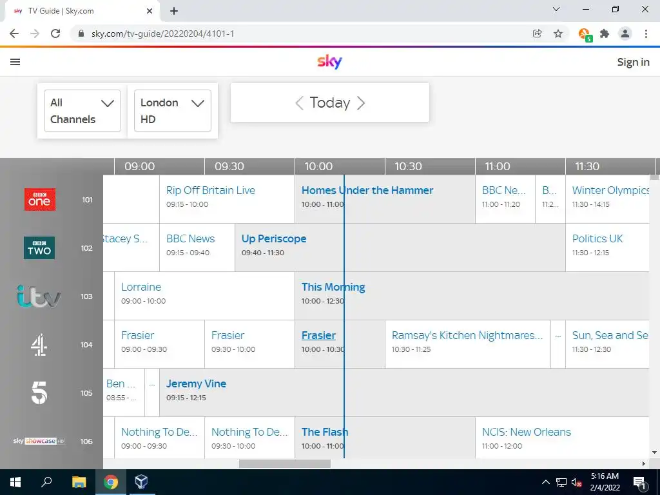Click the Sky logo
This screenshot has width=660, height=495.
tap(329, 62)
